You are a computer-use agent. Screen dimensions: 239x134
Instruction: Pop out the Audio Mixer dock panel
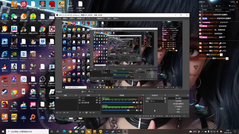[143, 95]
